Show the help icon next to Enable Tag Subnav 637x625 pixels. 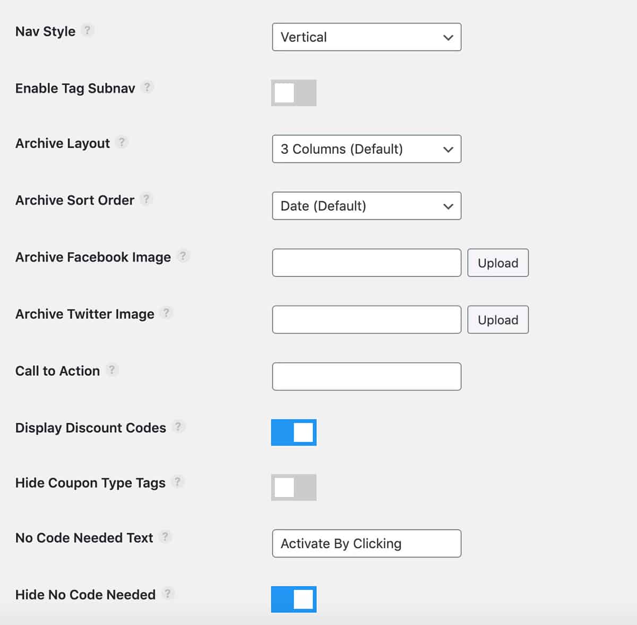[148, 87]
